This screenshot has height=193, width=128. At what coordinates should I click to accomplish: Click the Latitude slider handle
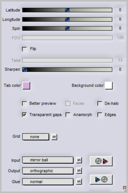67,10
